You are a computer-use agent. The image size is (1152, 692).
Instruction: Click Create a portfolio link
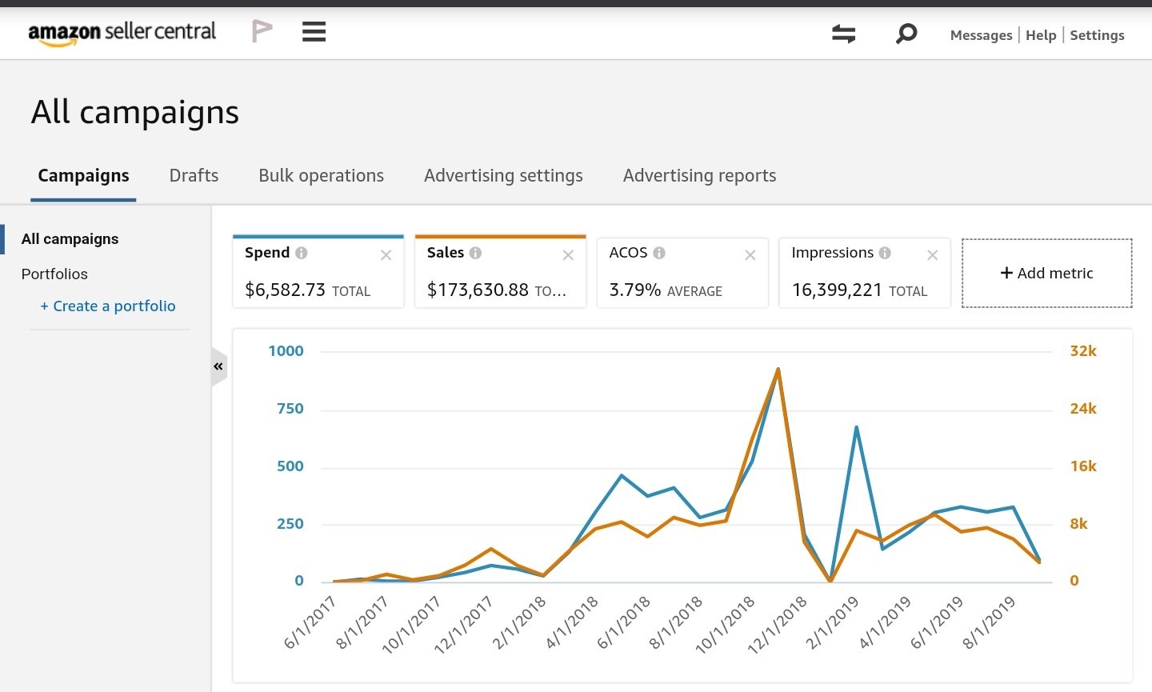(x=108, y=306)
